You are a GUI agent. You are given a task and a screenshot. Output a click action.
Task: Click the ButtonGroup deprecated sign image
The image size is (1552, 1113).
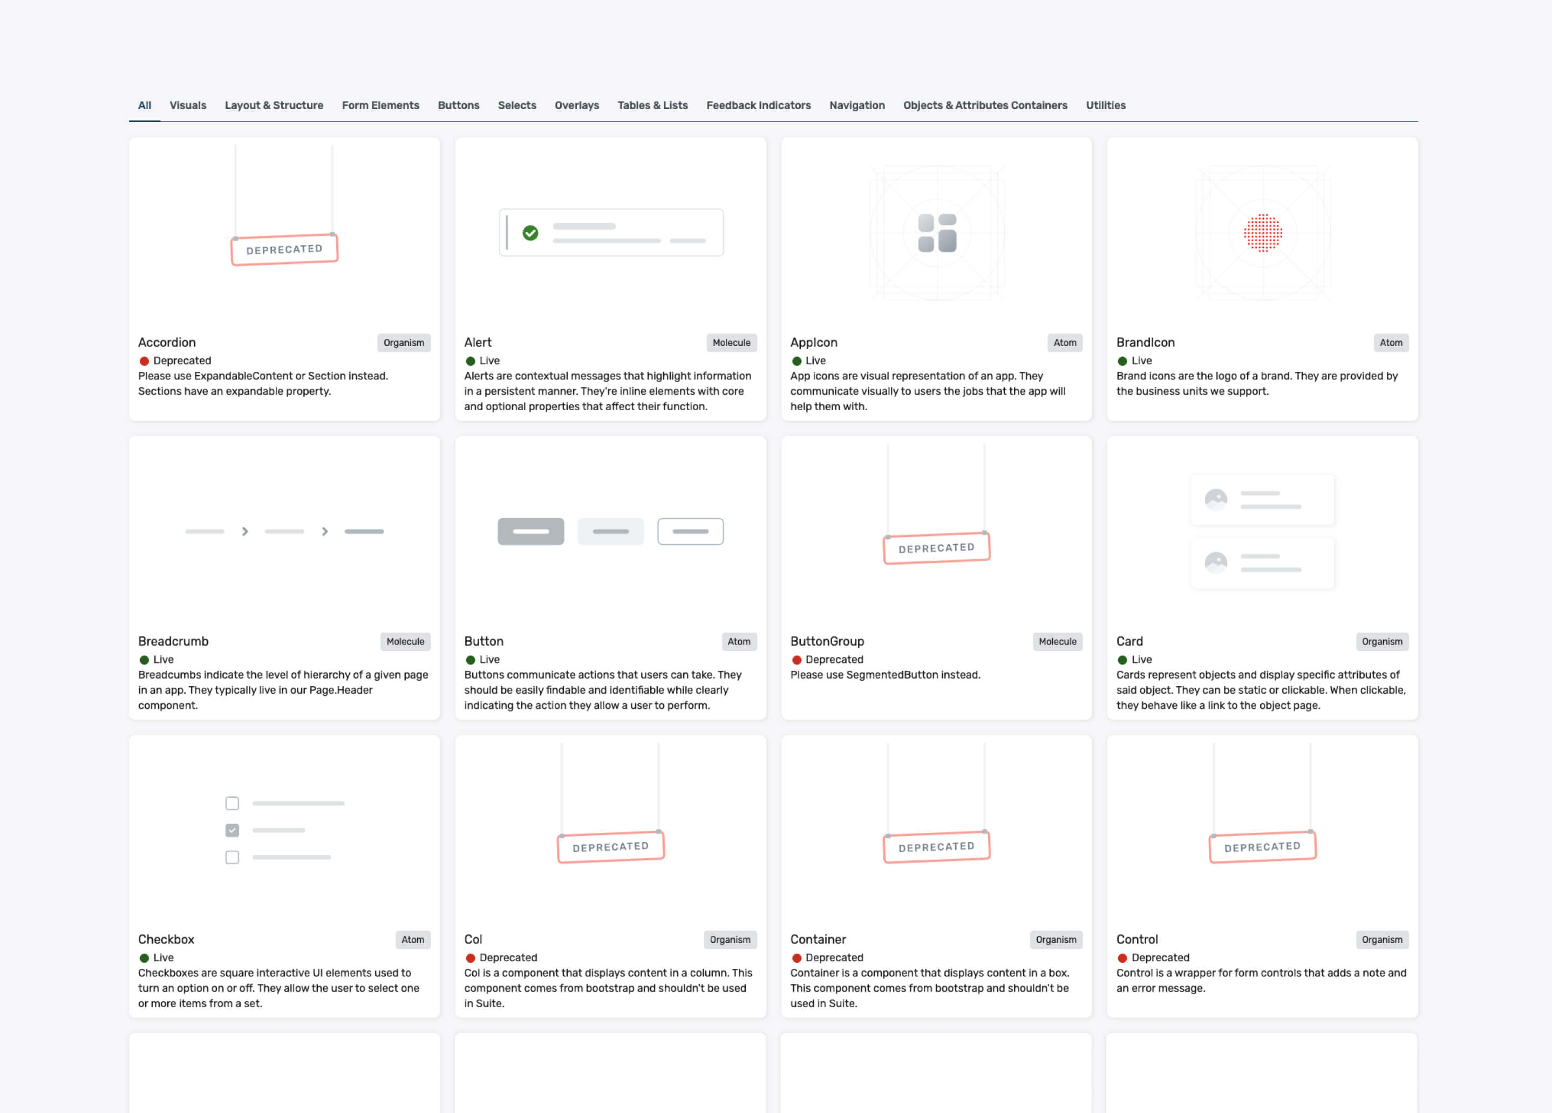point(936,548)
